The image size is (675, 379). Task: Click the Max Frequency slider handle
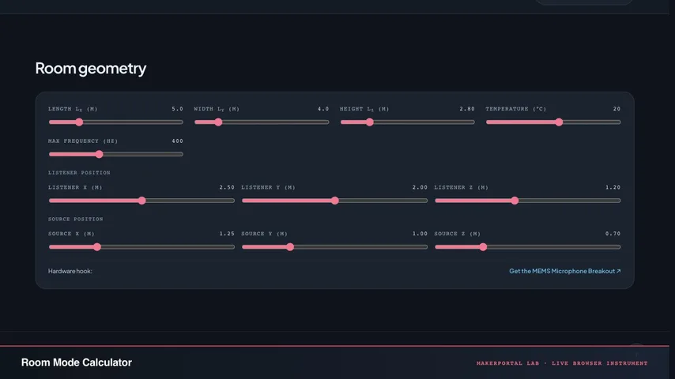point(100,154)
